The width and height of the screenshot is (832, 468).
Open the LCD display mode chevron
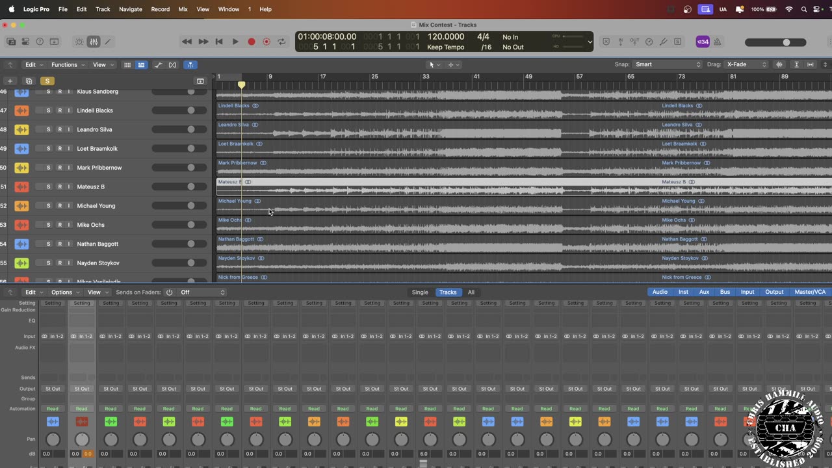pyautogui.click(x=590, y=42)
